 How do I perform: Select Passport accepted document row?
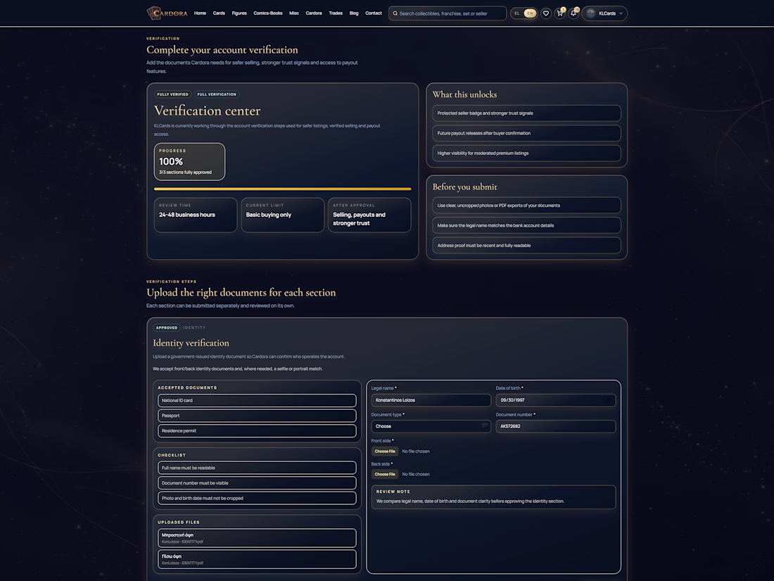click(x=257, y=416)
